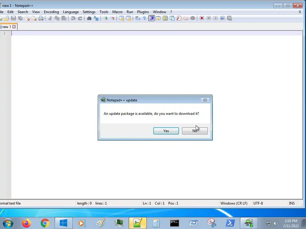Open the Window menu
This screenshot has height=229, width=306.
(x=160, y=12)
